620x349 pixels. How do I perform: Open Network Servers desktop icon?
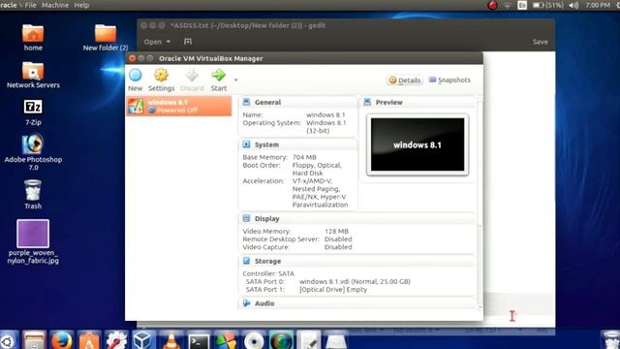(33, 76)
